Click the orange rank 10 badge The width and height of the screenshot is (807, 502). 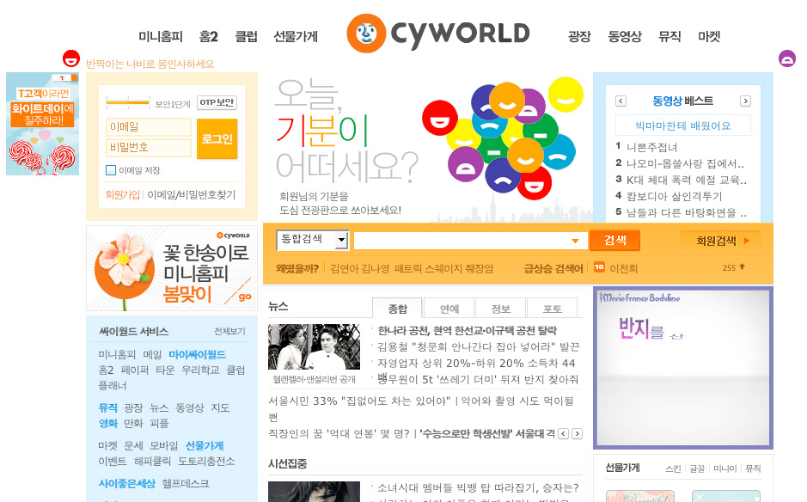click(x=599, y=267)
